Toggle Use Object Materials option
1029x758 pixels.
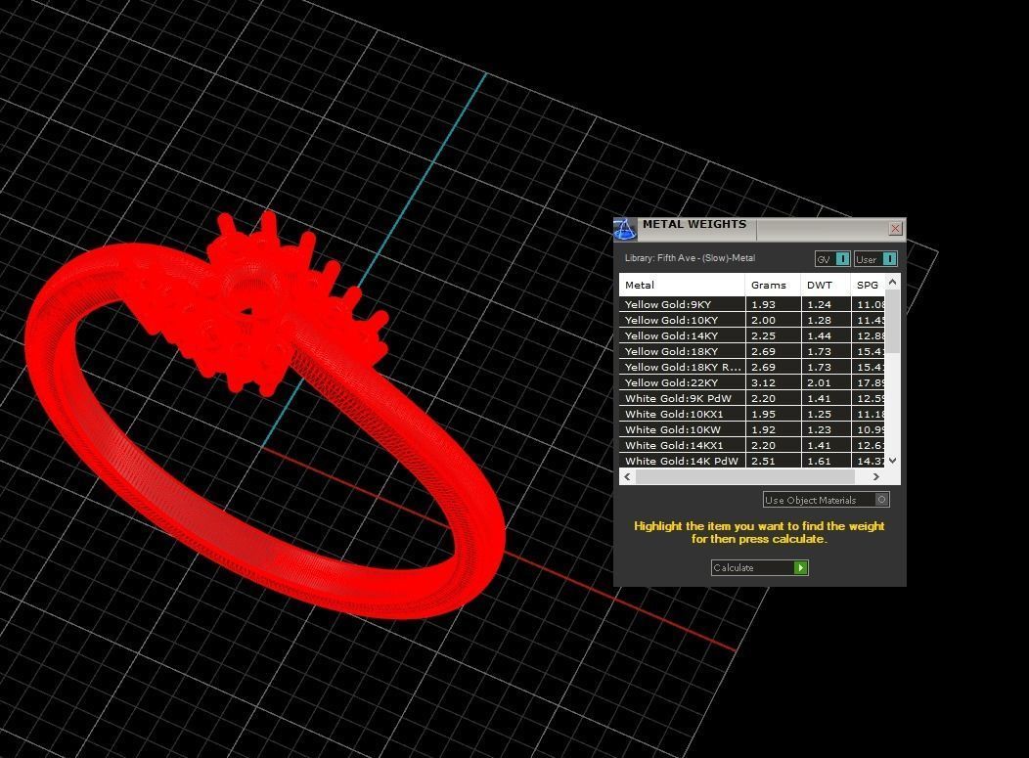click(827, 500)
